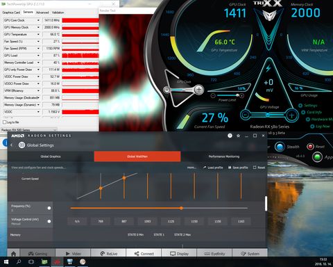Raise GPU Voltage using the large plus button
333x267 pixels.
pyautogui.click(x=291, y=115)
